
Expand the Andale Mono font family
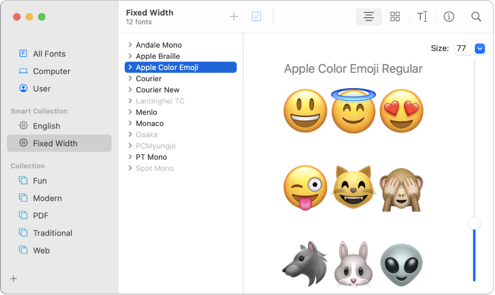coord(130,45)
